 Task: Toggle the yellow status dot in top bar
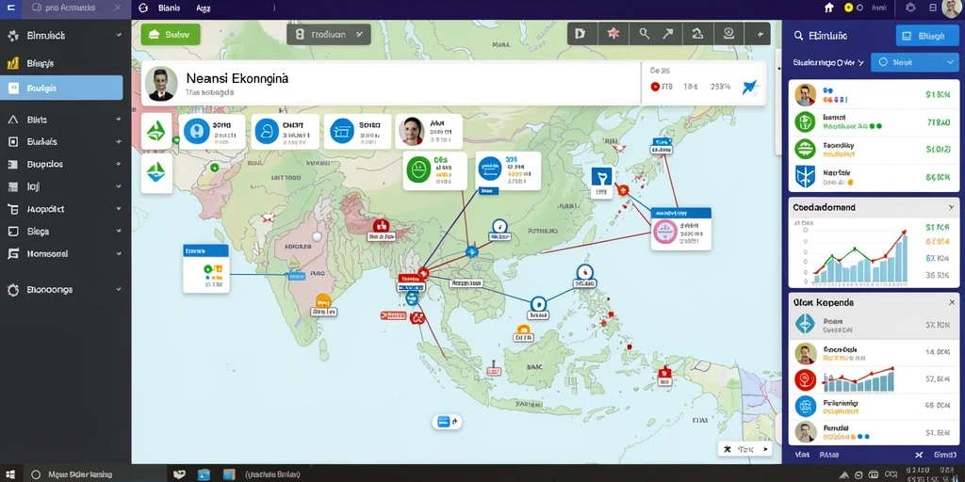point(848,8)
